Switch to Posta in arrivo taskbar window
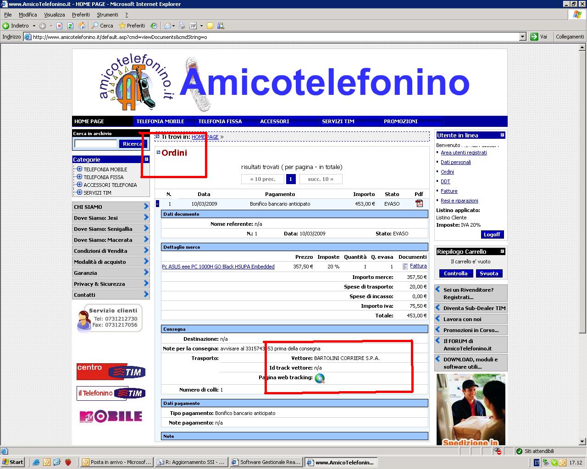The image size is (587, 469). 116,463
